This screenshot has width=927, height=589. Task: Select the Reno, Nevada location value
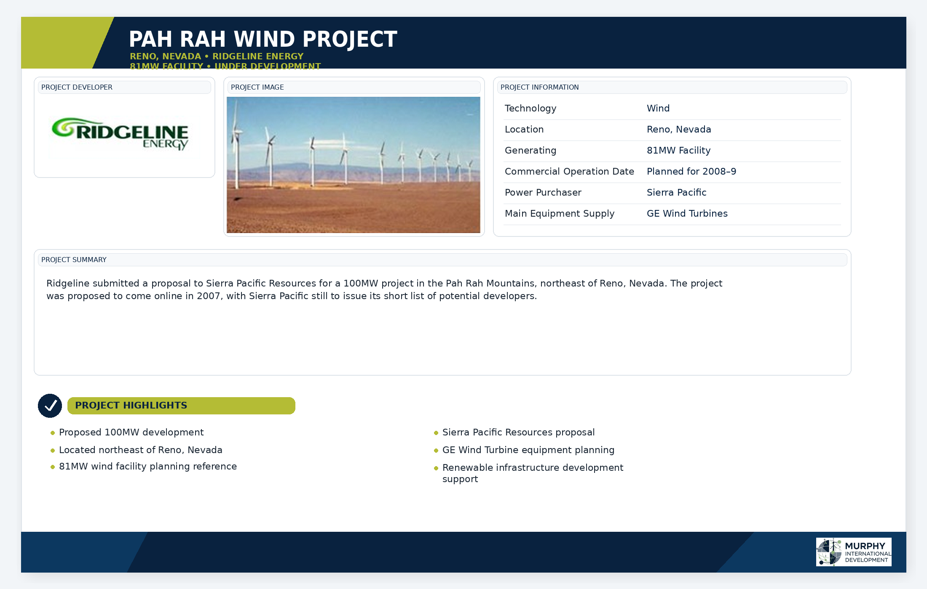coord(679,130)
